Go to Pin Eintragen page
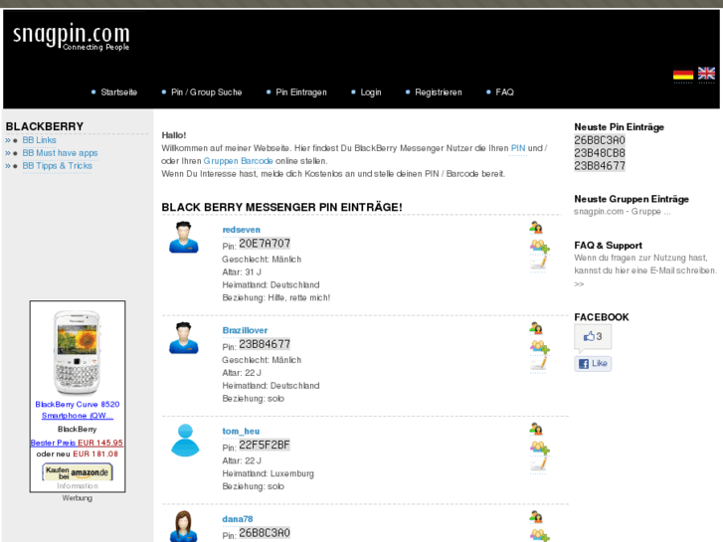This screenshot has height=542, width=723. (x=301, y=92)
